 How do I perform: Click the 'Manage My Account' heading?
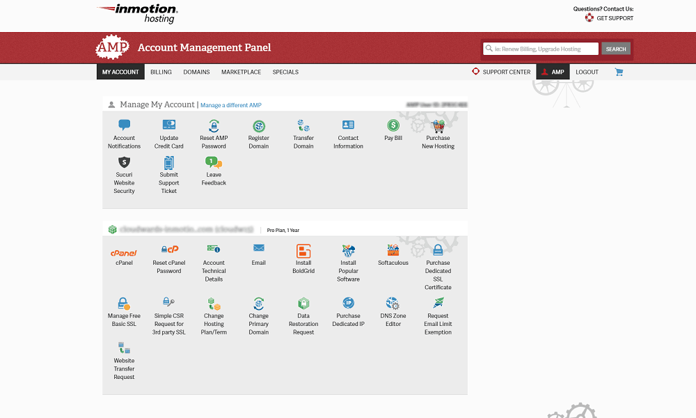click(157, 104)
